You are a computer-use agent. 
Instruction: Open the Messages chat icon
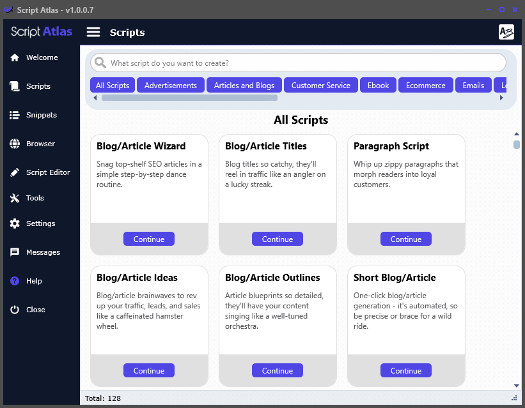coord(15,252)
